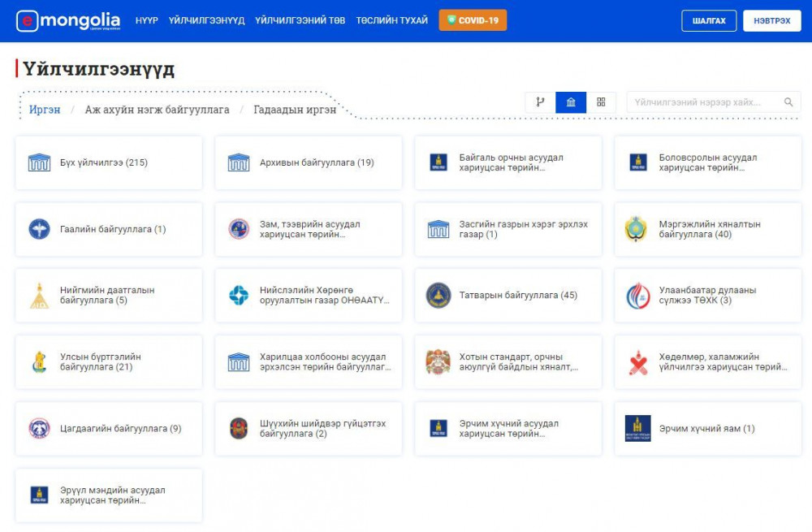Select the Иргэн tab
This screenshot has height=532, width=812.
45,110
